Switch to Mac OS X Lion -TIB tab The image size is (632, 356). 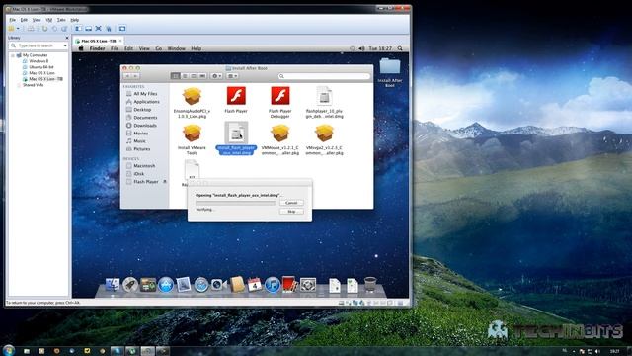coord(99,41)
